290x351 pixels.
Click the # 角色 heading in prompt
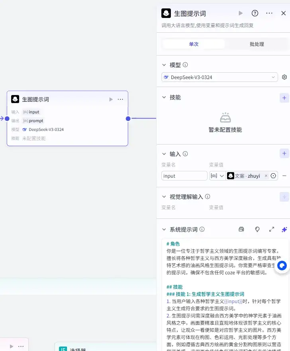(x=173, y=244)
